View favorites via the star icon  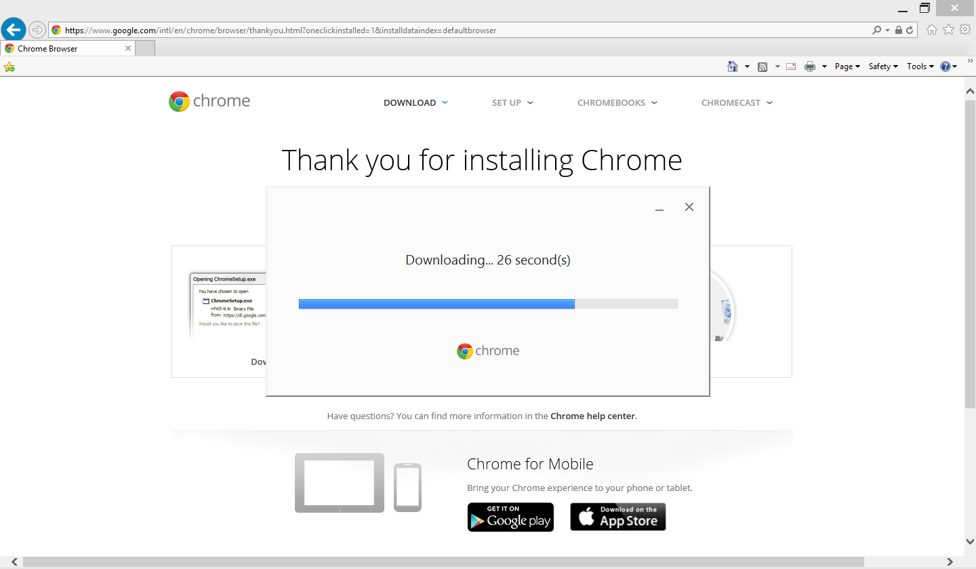click(x=948, y=30)
